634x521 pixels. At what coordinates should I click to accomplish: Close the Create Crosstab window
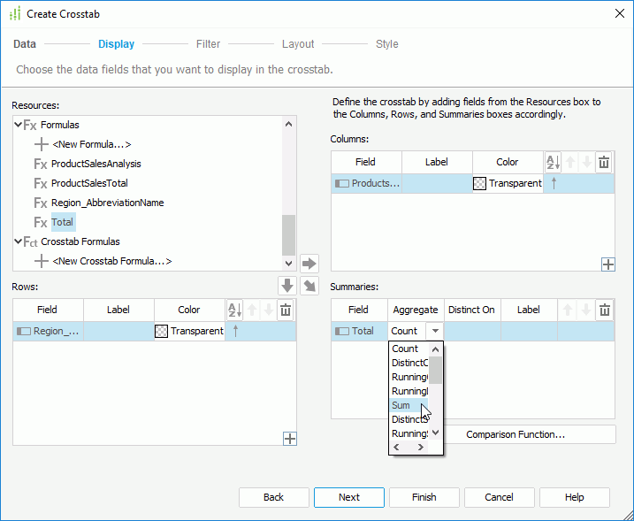click(x=620, y=14)
